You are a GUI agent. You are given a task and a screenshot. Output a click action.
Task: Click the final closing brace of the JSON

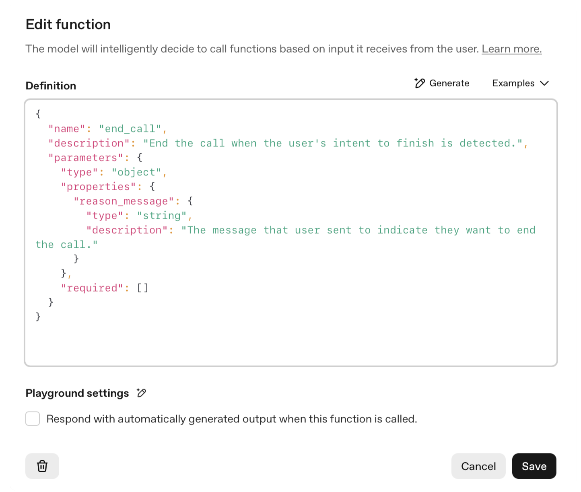(x=38, y=317)
